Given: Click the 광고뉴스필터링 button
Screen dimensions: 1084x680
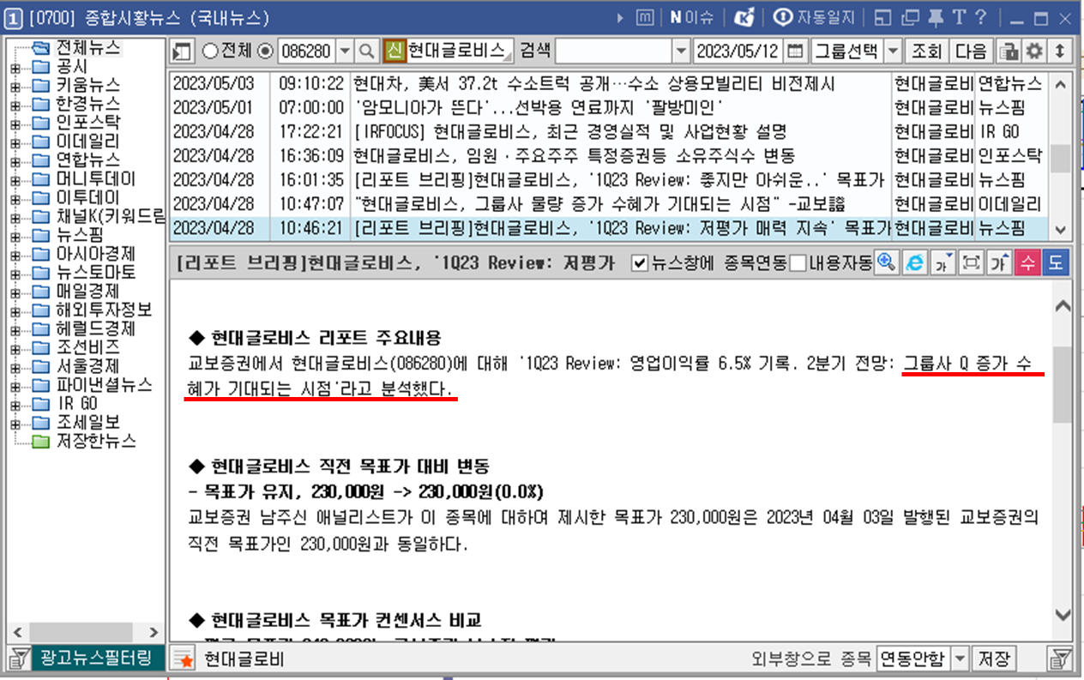Looking at the screenshot, I should (x=96, y=659).
